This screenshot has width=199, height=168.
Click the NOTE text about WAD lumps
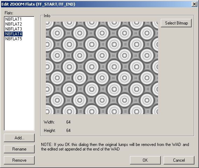[115, 147]
